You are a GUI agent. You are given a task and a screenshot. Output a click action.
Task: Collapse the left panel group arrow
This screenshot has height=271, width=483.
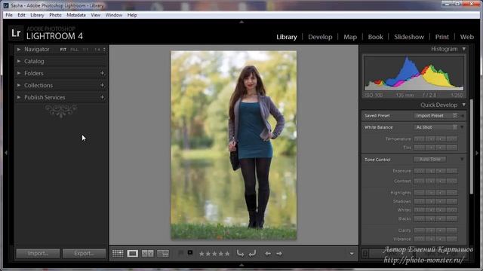6,153
